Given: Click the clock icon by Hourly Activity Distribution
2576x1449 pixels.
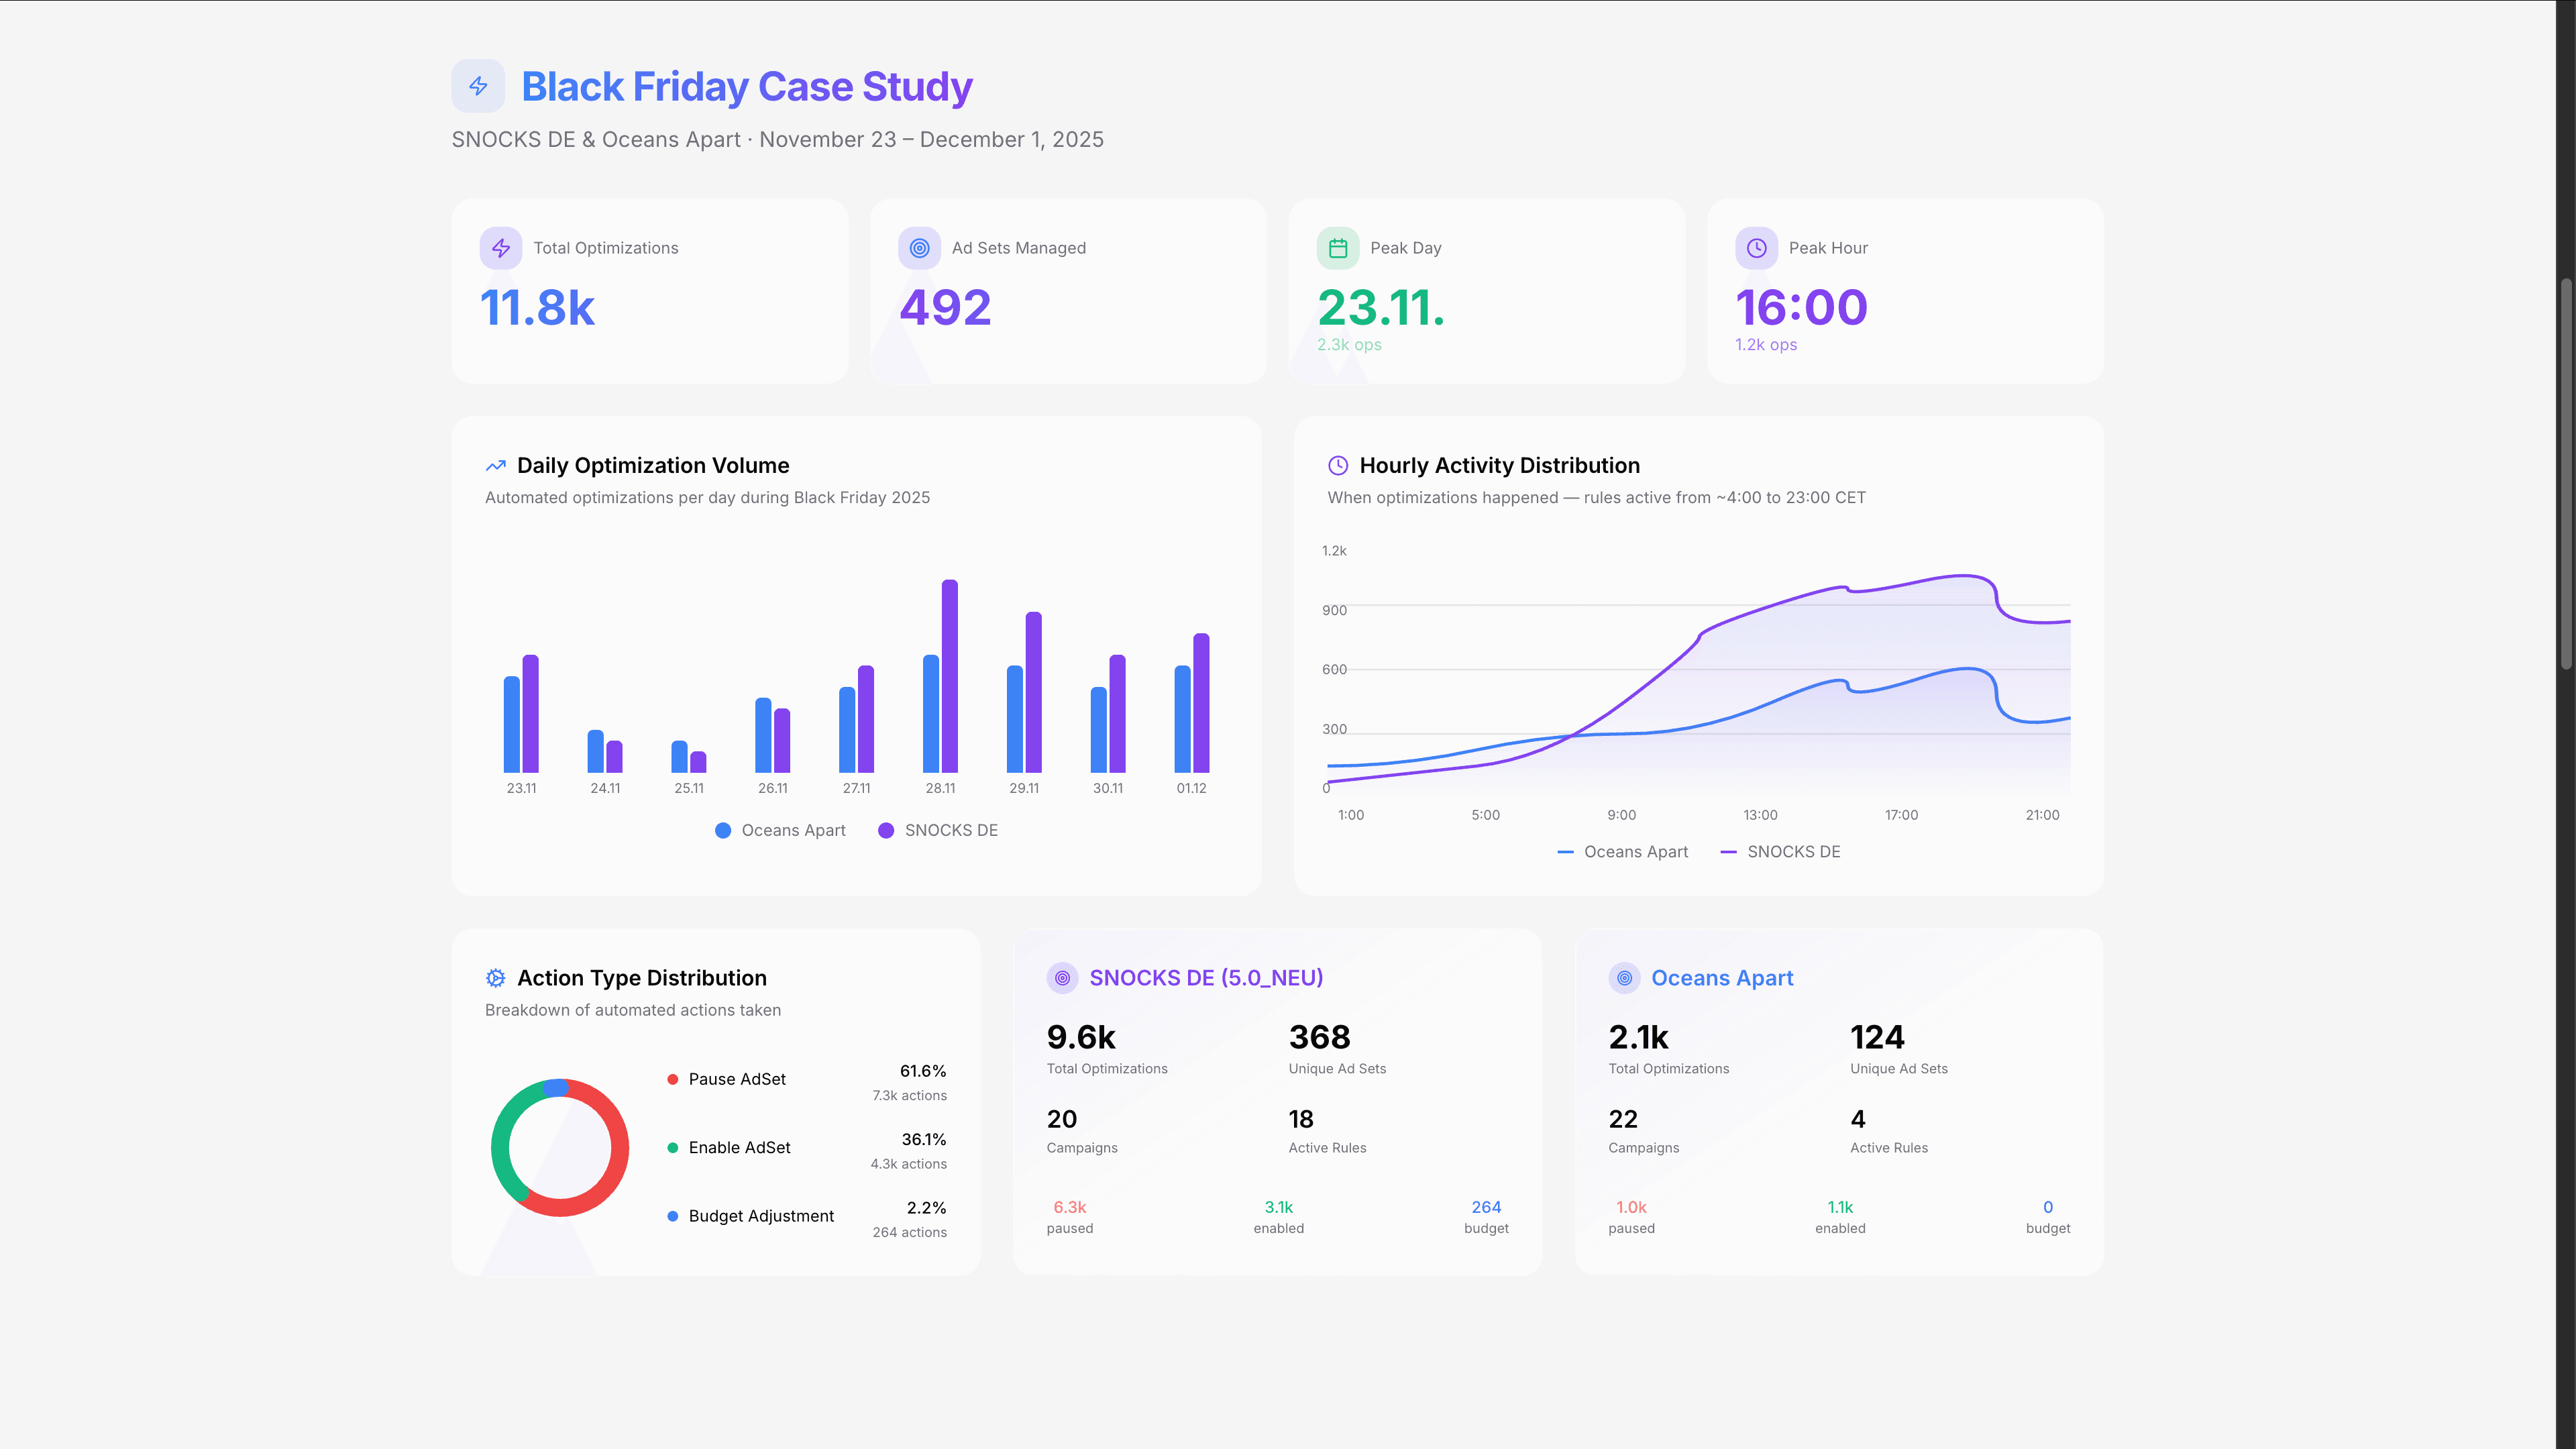Looking at the screenshot, I should (x=1338, y=466).
